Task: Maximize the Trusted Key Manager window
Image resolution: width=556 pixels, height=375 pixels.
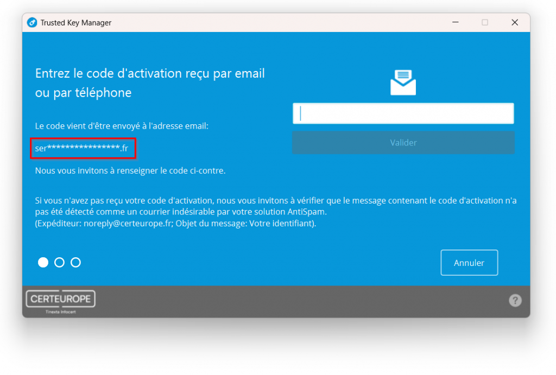Action: (485, 23)
